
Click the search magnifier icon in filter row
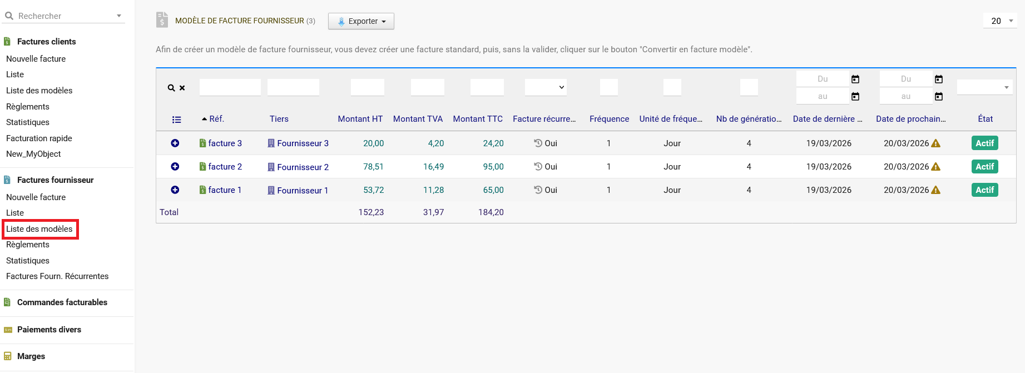(x=171, y=88)
